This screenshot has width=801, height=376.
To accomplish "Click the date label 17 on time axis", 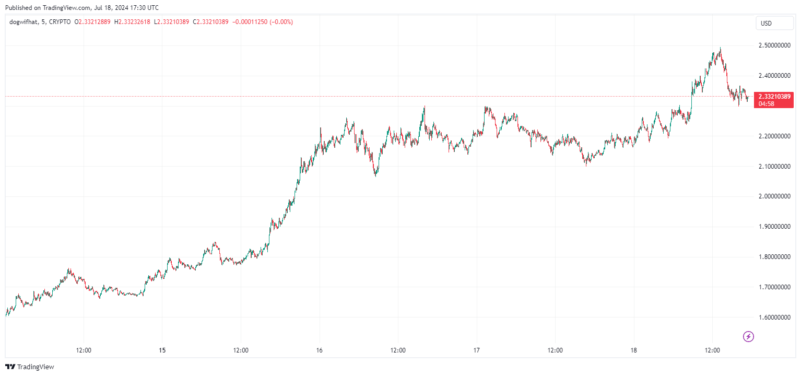I will point(477,350).
